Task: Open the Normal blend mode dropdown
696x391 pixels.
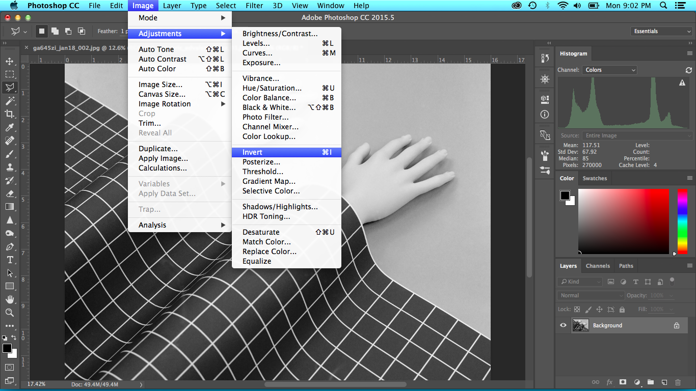Action: coord(591,295)
